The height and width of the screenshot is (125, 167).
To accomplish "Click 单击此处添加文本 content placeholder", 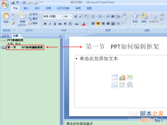I will coord(99,59).
